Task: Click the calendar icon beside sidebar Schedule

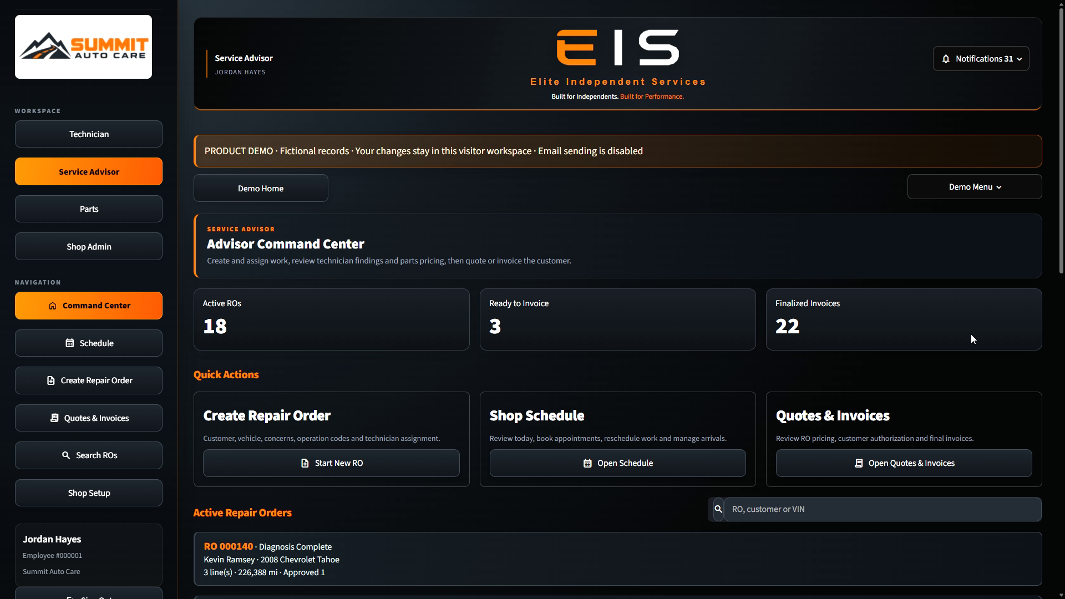Action: pos(70,343)
